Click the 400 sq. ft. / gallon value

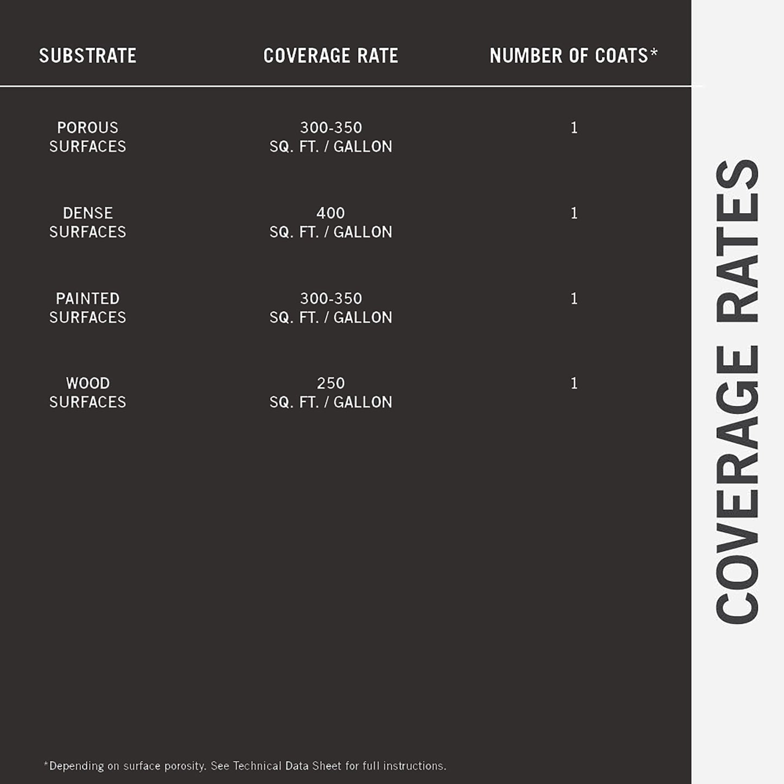point(330,222)
